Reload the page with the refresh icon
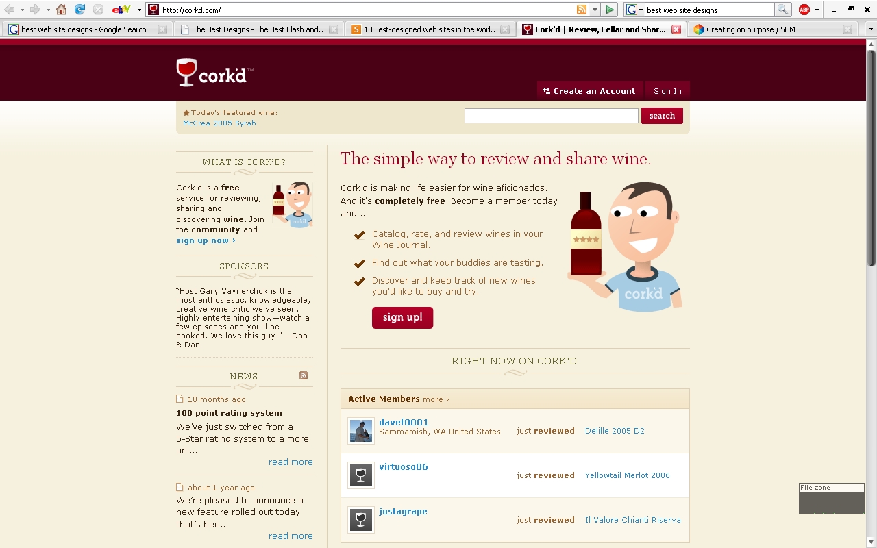The width and height of the screenshot is (877, 548). coord(79,10)
